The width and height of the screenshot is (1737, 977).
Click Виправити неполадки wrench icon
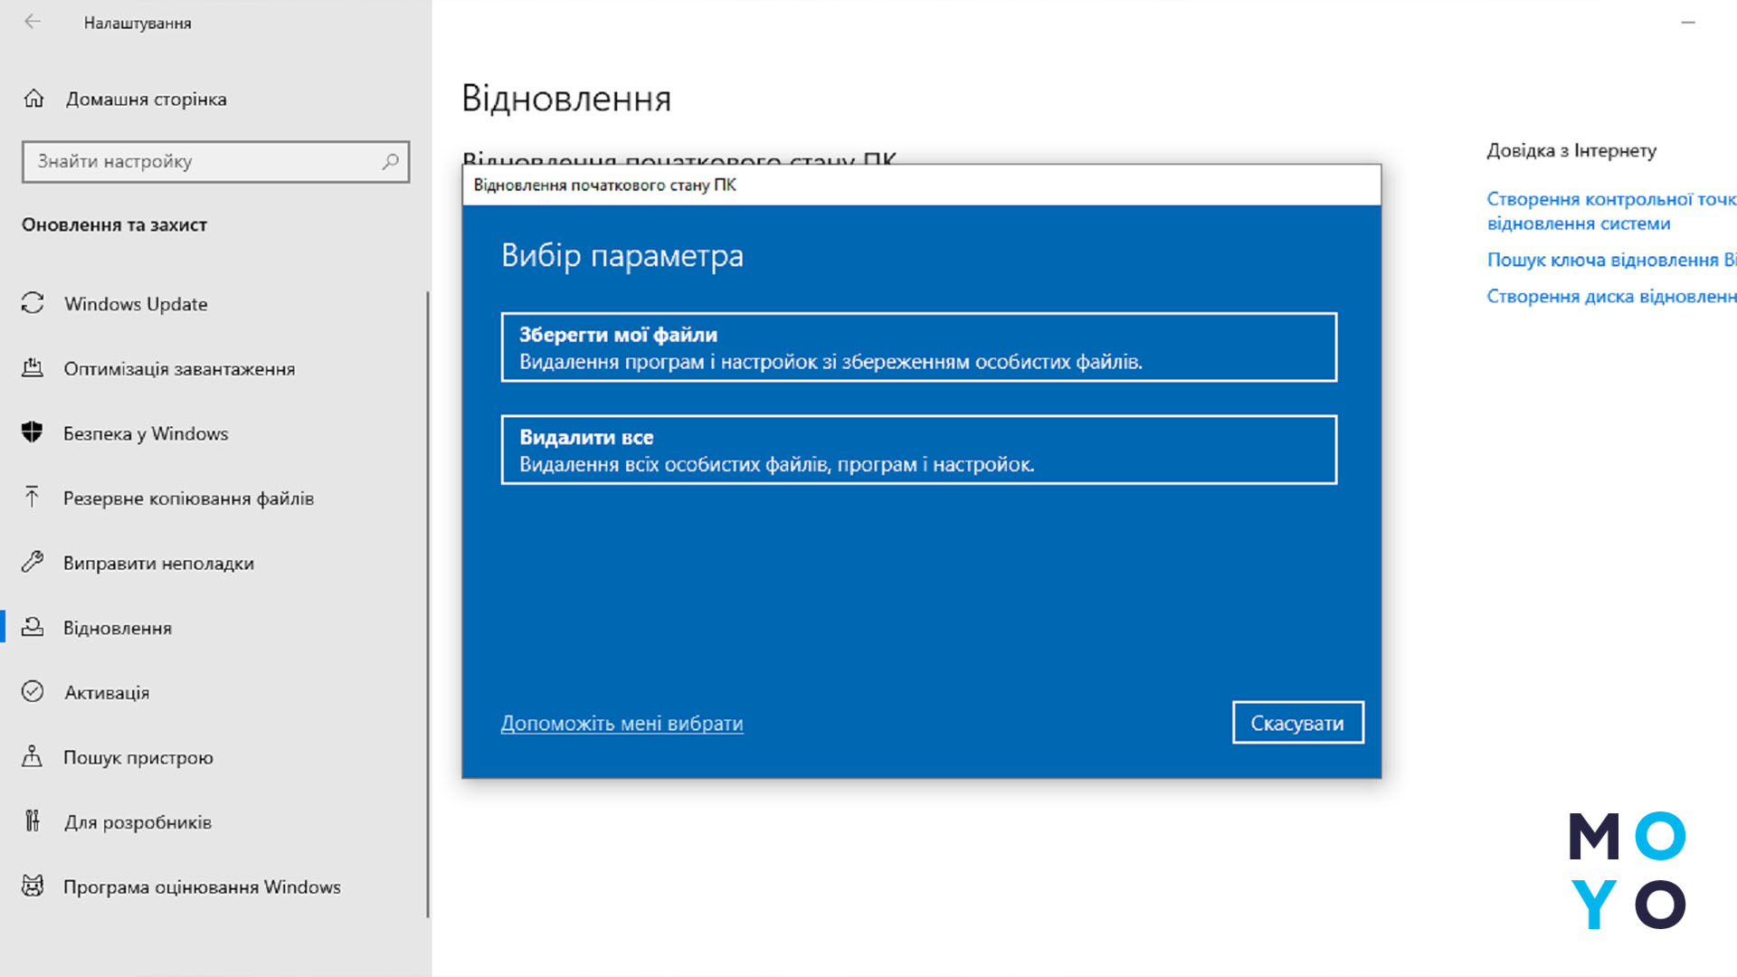coord(33,562)
